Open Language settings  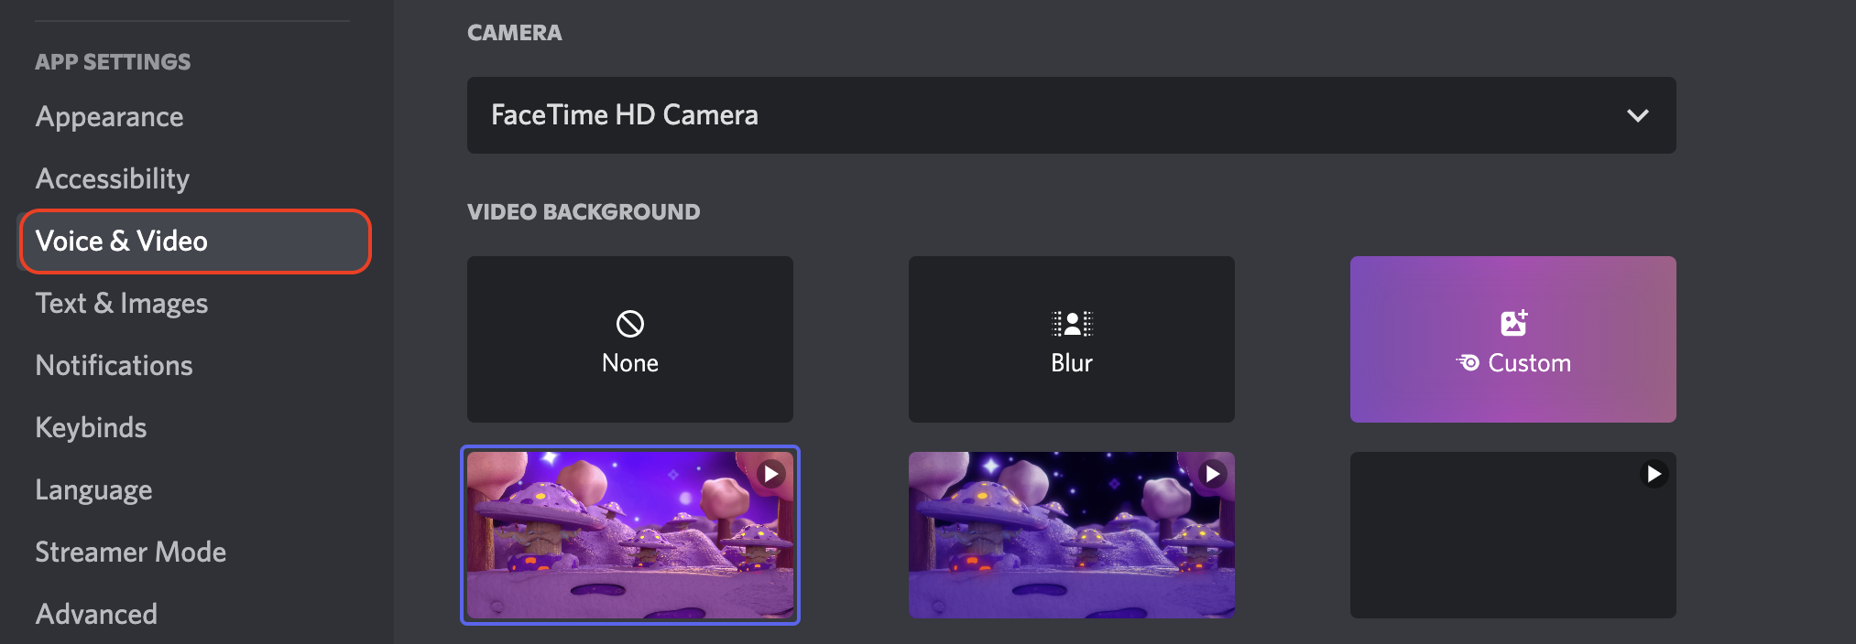93,490
